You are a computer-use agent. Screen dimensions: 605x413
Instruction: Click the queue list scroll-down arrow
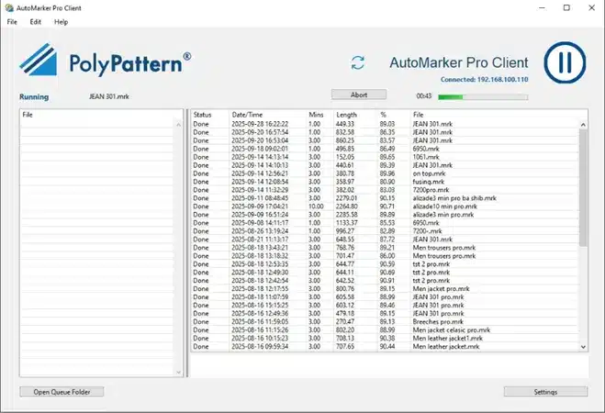click(x=178, y=372)
